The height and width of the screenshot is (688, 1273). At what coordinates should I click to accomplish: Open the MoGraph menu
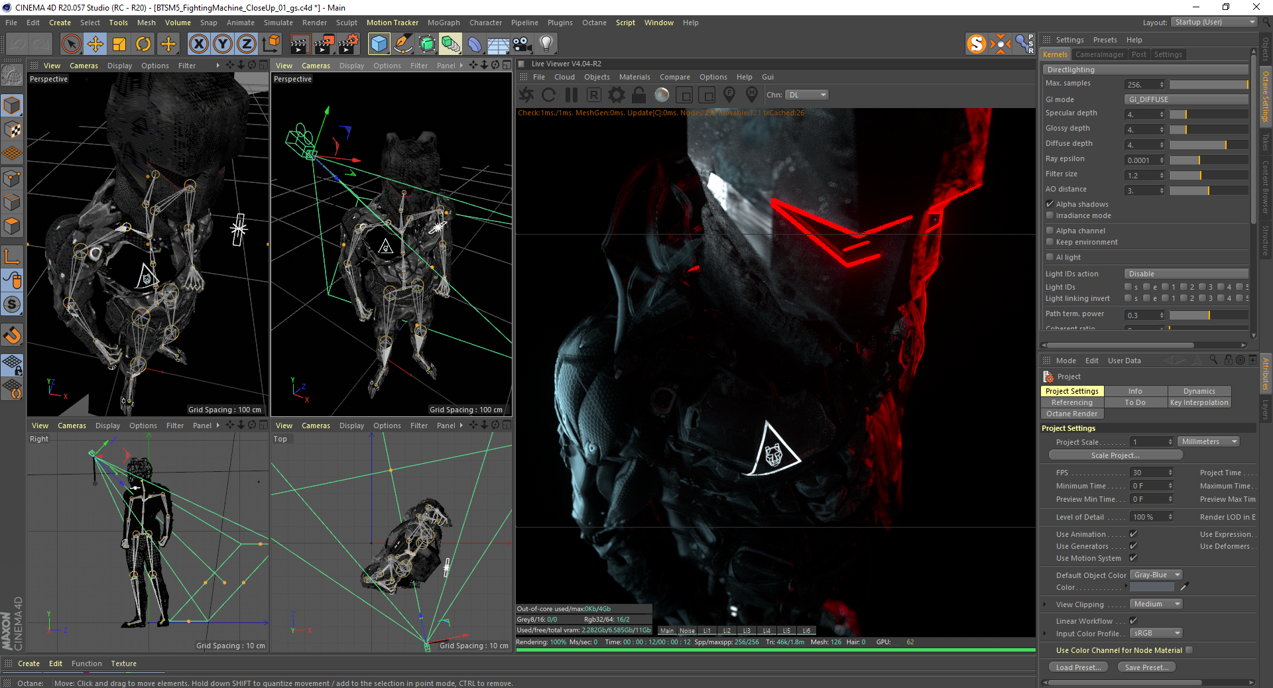443,23
